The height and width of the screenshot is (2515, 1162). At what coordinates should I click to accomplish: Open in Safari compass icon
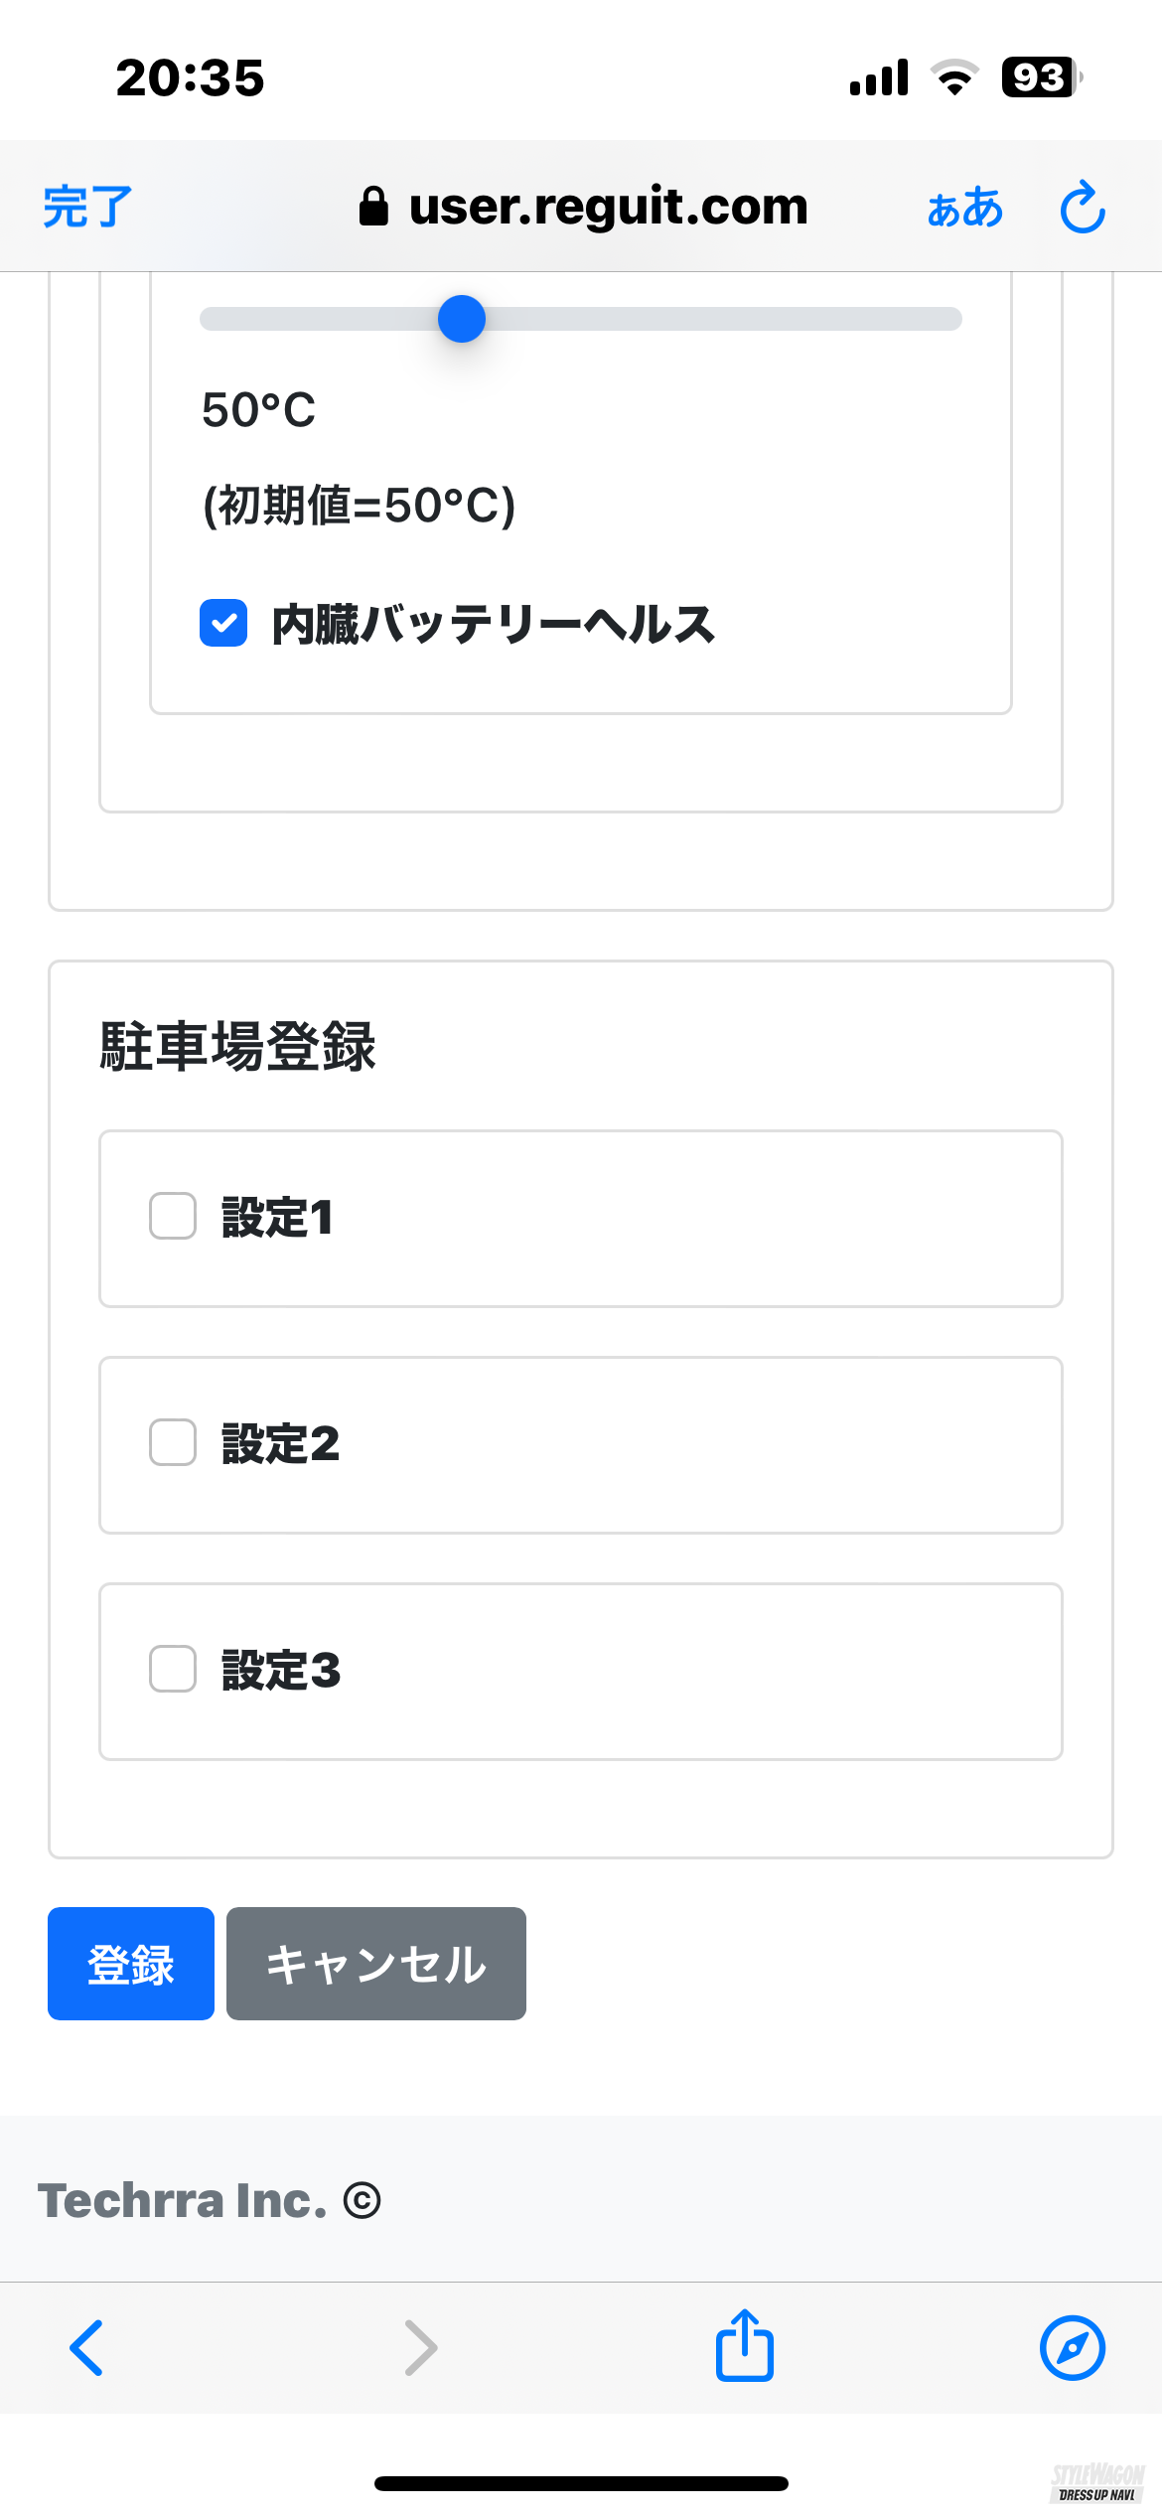pos(1072,2348)
